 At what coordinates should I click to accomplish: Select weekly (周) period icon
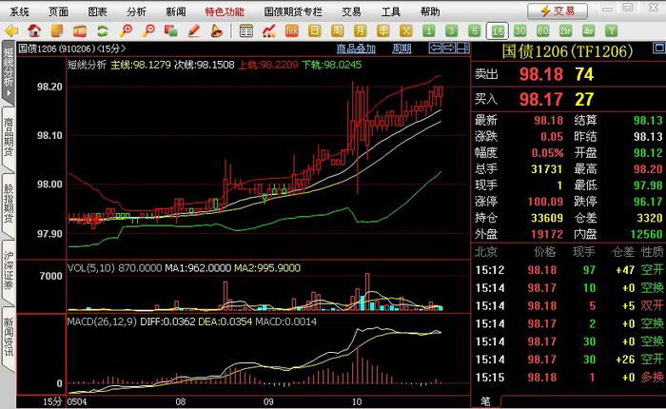[337, 31]
